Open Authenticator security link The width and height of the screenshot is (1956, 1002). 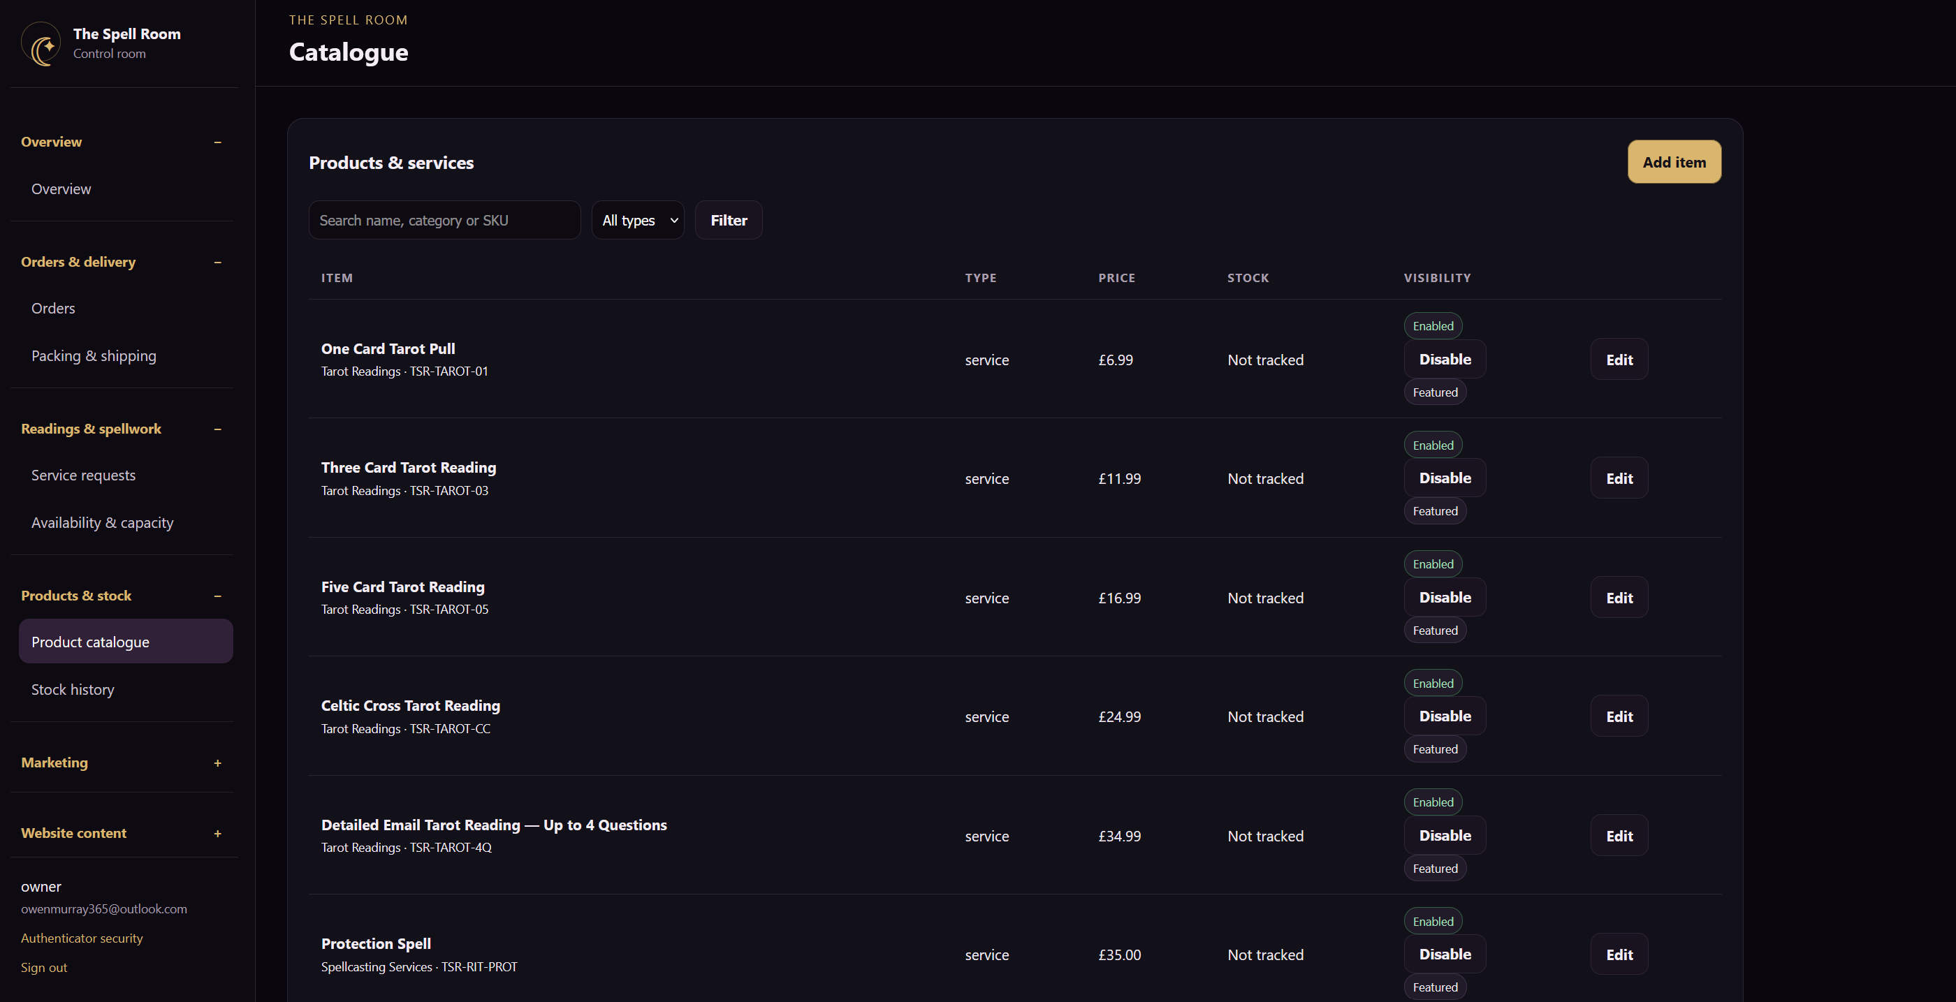(82, 938)
